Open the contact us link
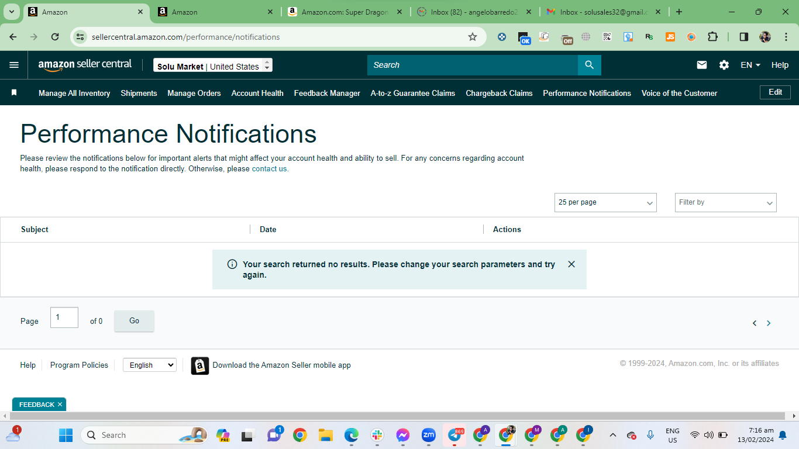799x449 pixels. [x=269, y=169]
